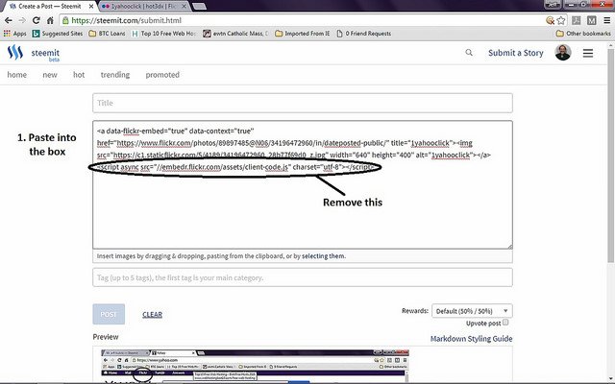Expand the Other bookmarks folder
The image size is (615, 384).
[583, 34]
